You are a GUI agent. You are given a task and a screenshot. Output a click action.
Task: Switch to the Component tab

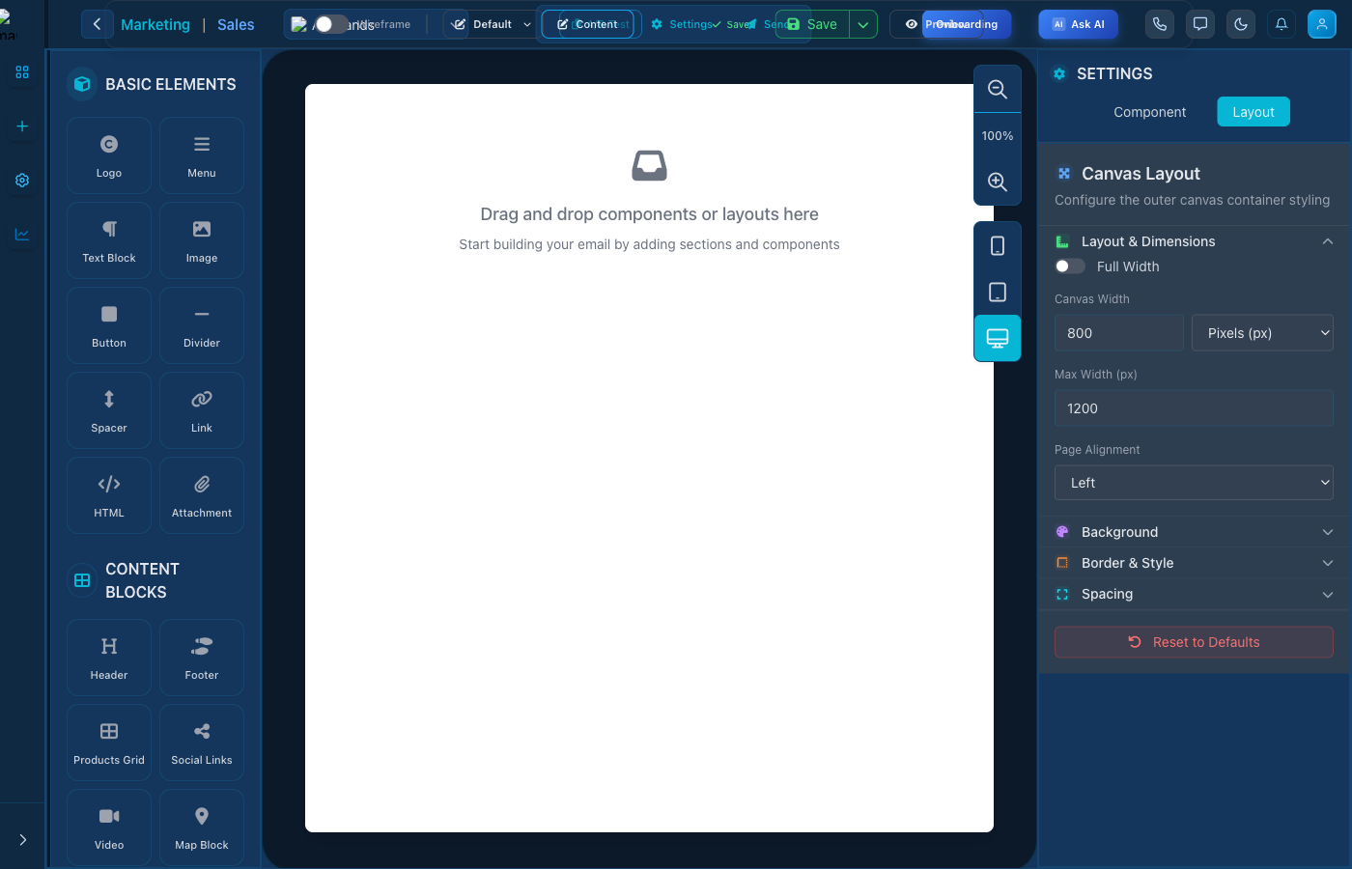[1149, 112]
